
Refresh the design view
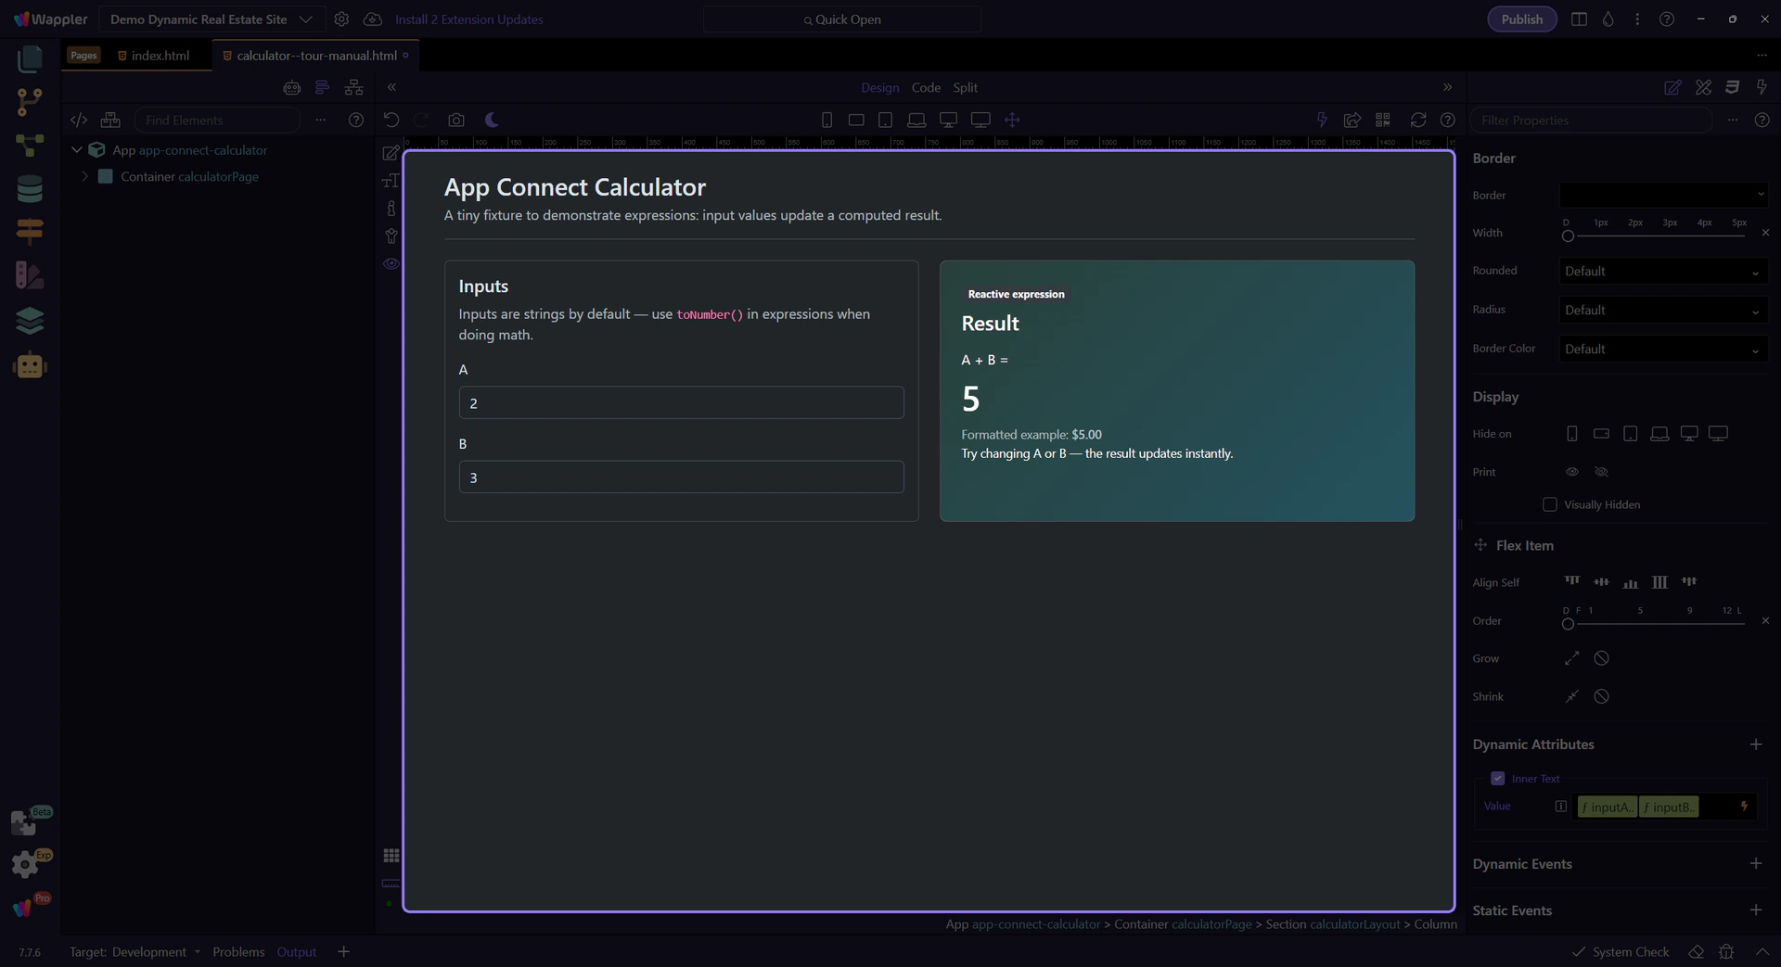point(1417,120)
